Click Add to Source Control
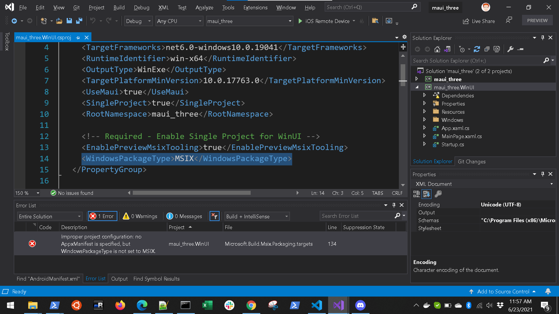The height and width of the screenshot is (314, 559). pos(503,291)
